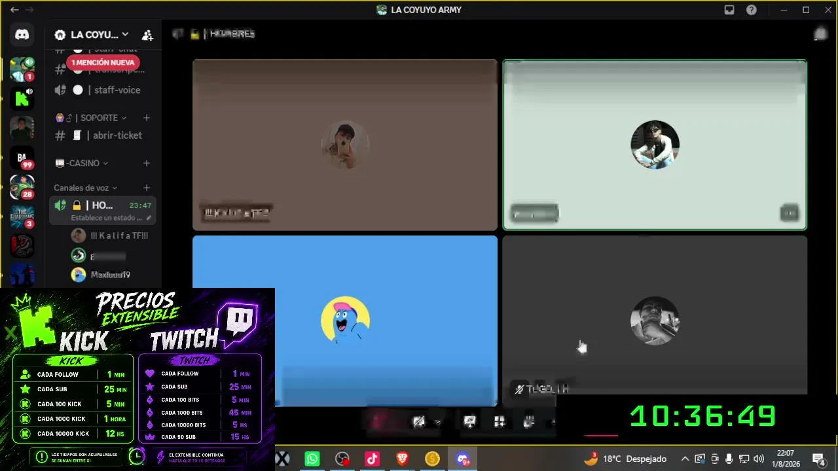The image size is (838, 471).
Task: Open the microphone tray icon
Action: (x=729, y=459)
